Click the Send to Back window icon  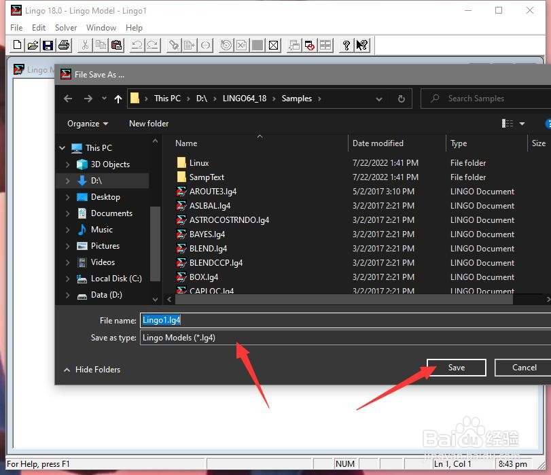[x=294, y=45]
